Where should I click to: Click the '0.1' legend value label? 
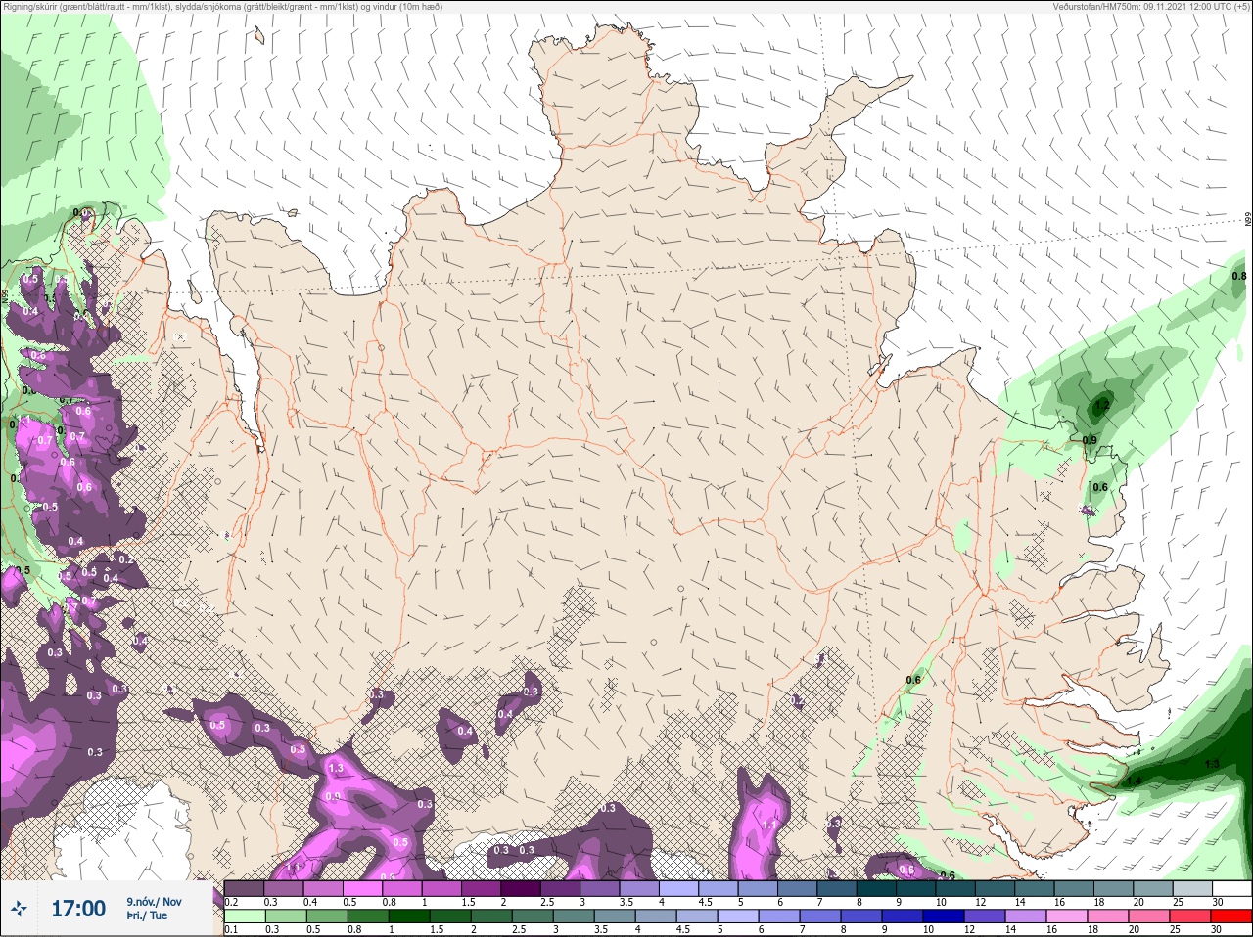(x=231, y=930)
